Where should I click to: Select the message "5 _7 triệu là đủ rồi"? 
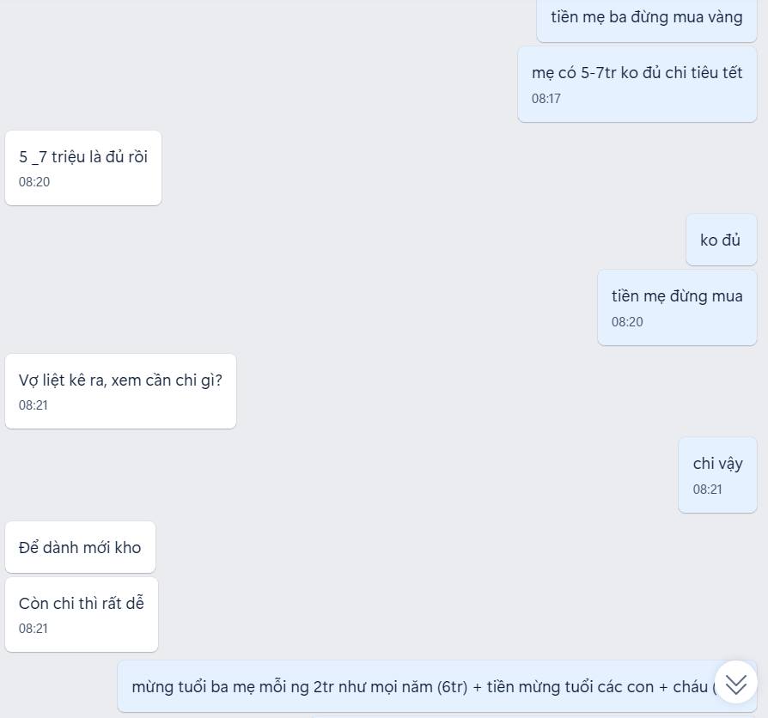tap(83, 168)
